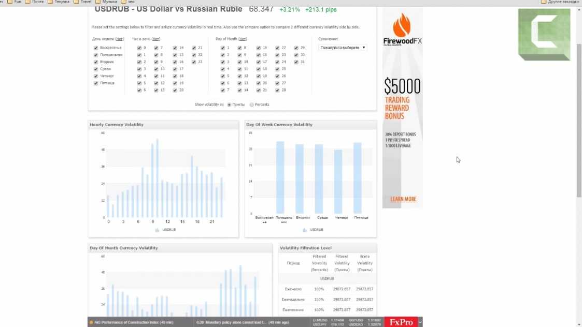582x327 pixels.
Task: Select the Percents radio button
Action: (x=252, y=105)
